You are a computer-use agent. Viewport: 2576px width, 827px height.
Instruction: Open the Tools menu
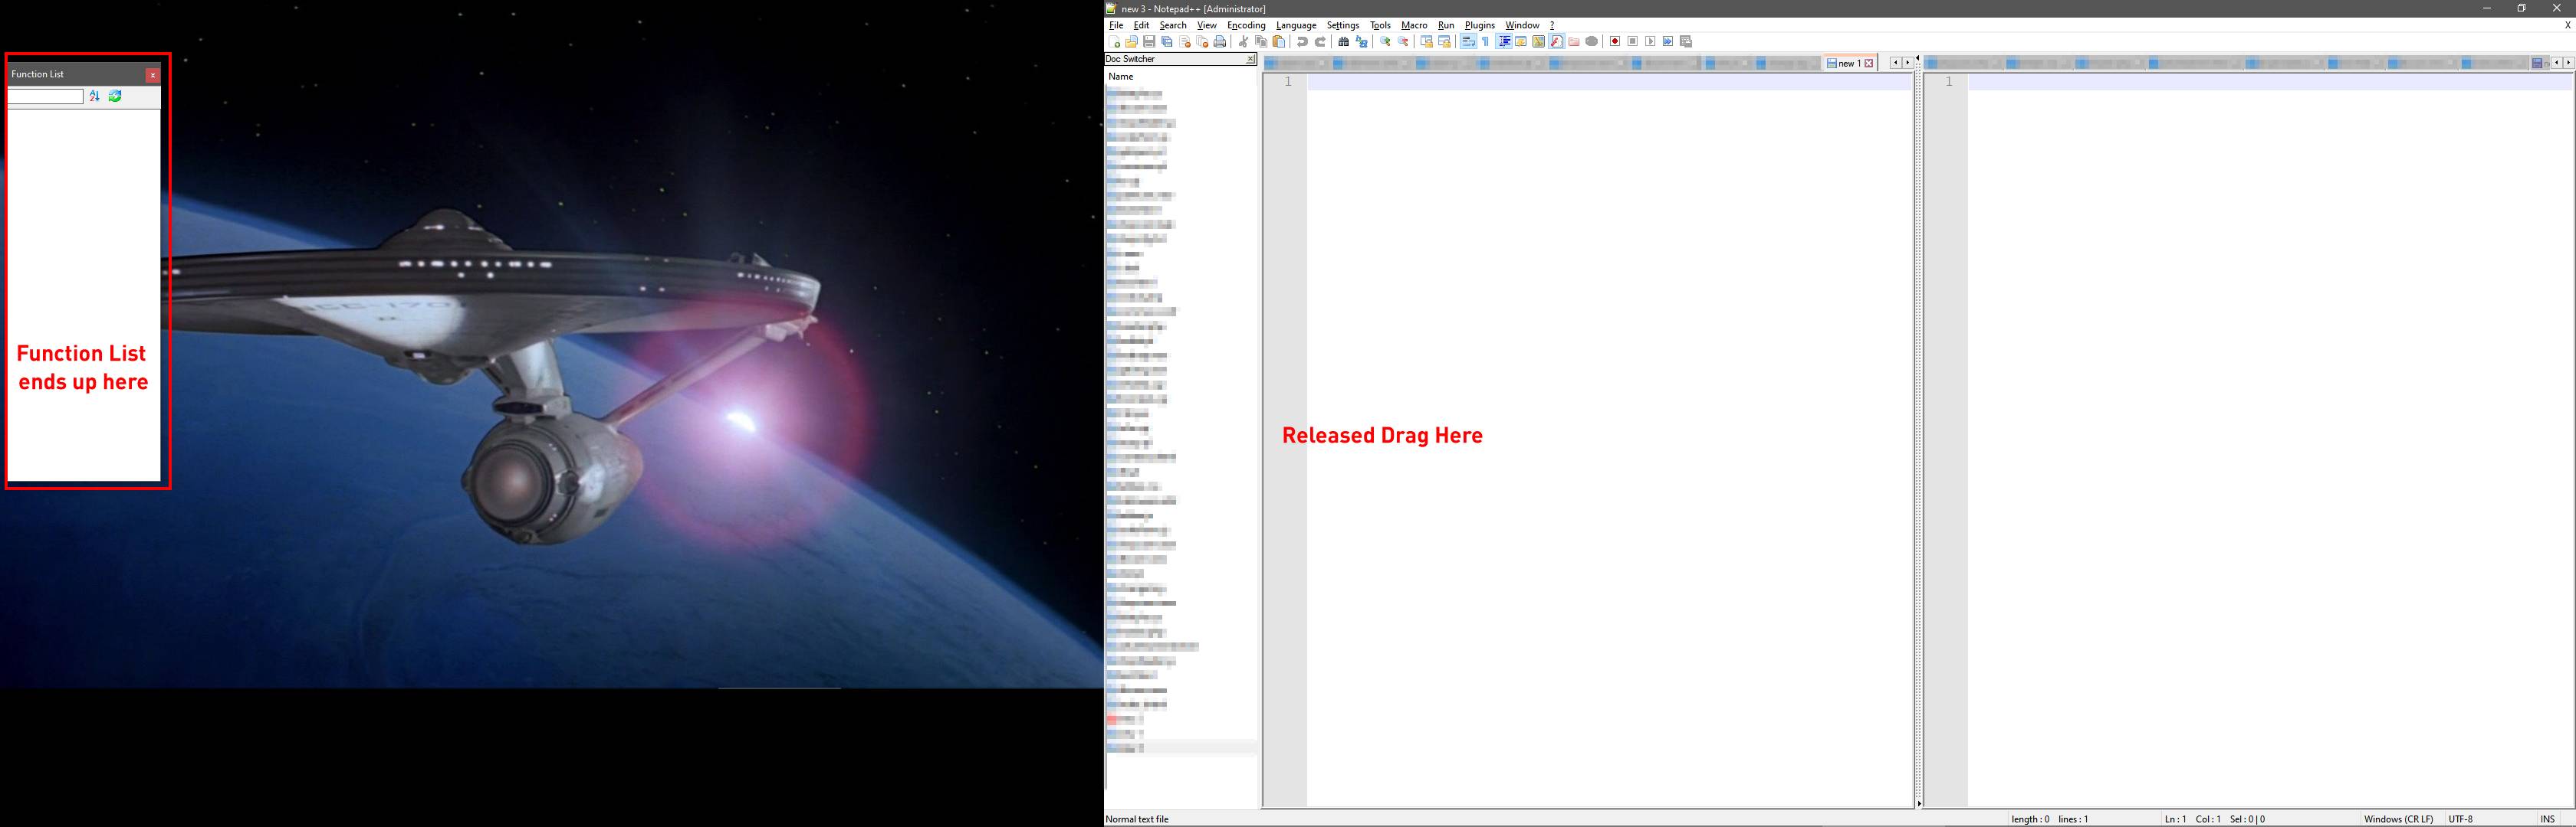tap(1380, 25)
